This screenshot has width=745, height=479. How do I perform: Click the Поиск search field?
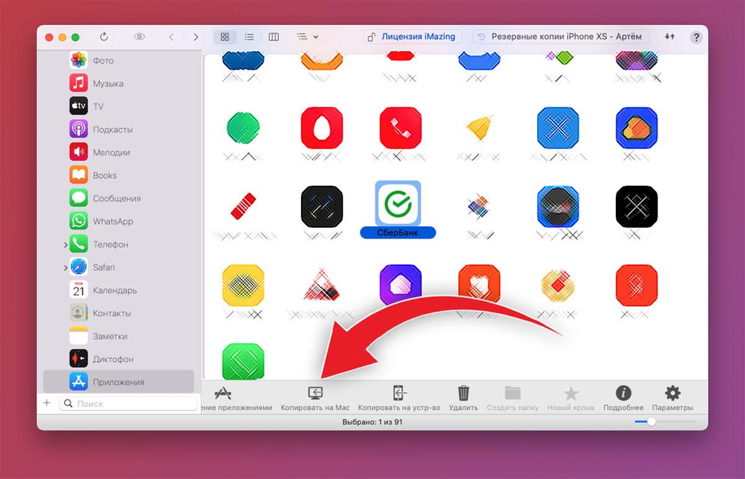pos(129,403)
